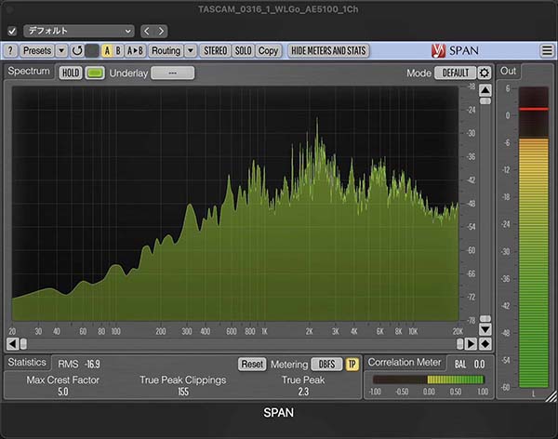558x439 pixels.
Task: Reset the statistics
Action: tap(252, 365)
